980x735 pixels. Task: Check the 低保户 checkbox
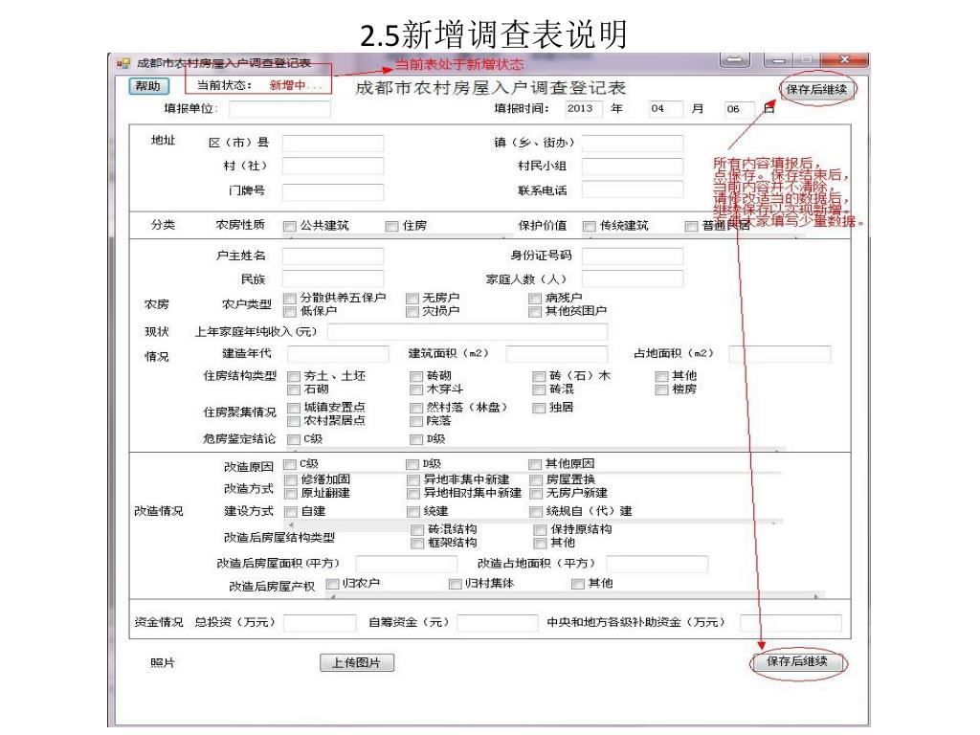pos(289,311)
